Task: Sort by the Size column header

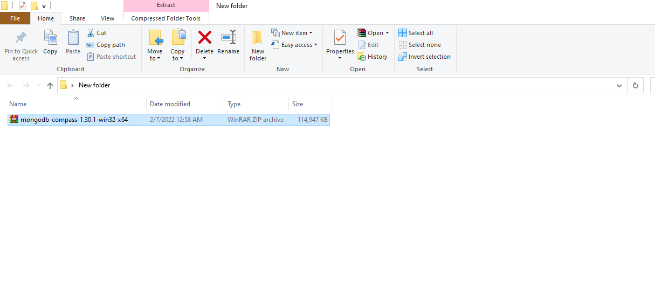Action: (x=310, y=104)
